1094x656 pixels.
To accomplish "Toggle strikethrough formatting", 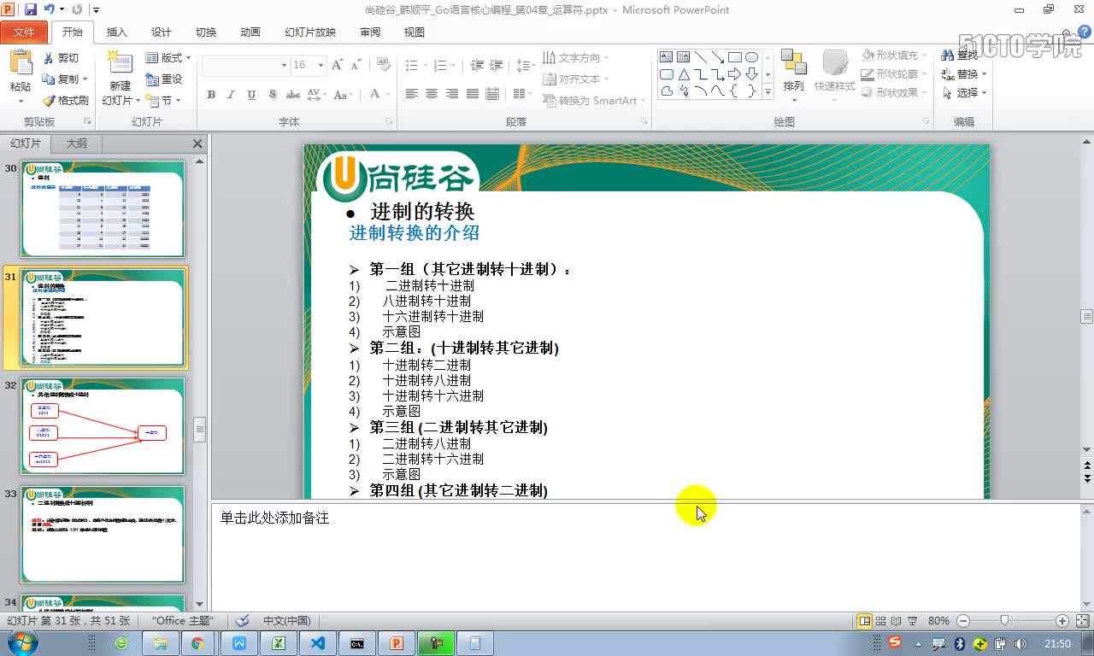I will pos(292,94).
